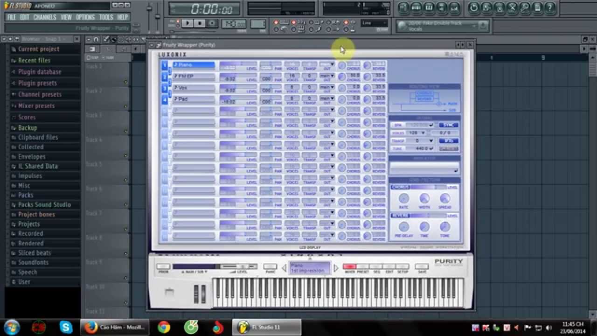
Task: Open Sliced beats folder
Action: tap(35, 253)
